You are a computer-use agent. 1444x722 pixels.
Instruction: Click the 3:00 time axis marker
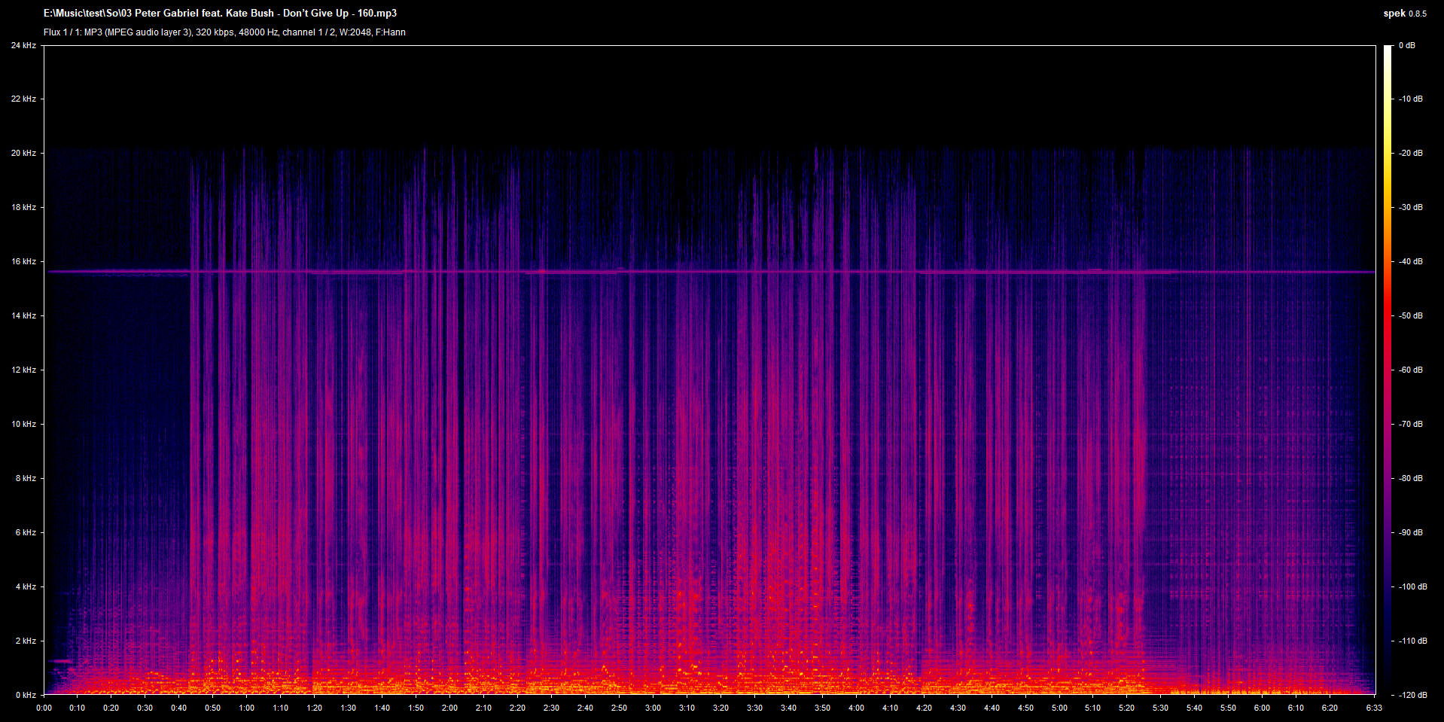(653, 708)
